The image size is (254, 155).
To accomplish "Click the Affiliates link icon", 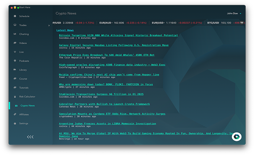I will pos(15,114).
